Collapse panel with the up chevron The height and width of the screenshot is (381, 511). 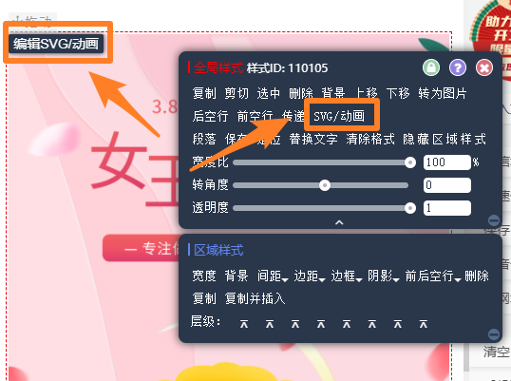pos(339,222)
